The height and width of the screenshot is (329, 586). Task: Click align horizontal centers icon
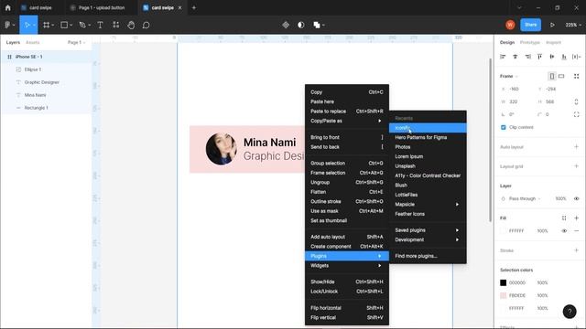click(515, 57)
